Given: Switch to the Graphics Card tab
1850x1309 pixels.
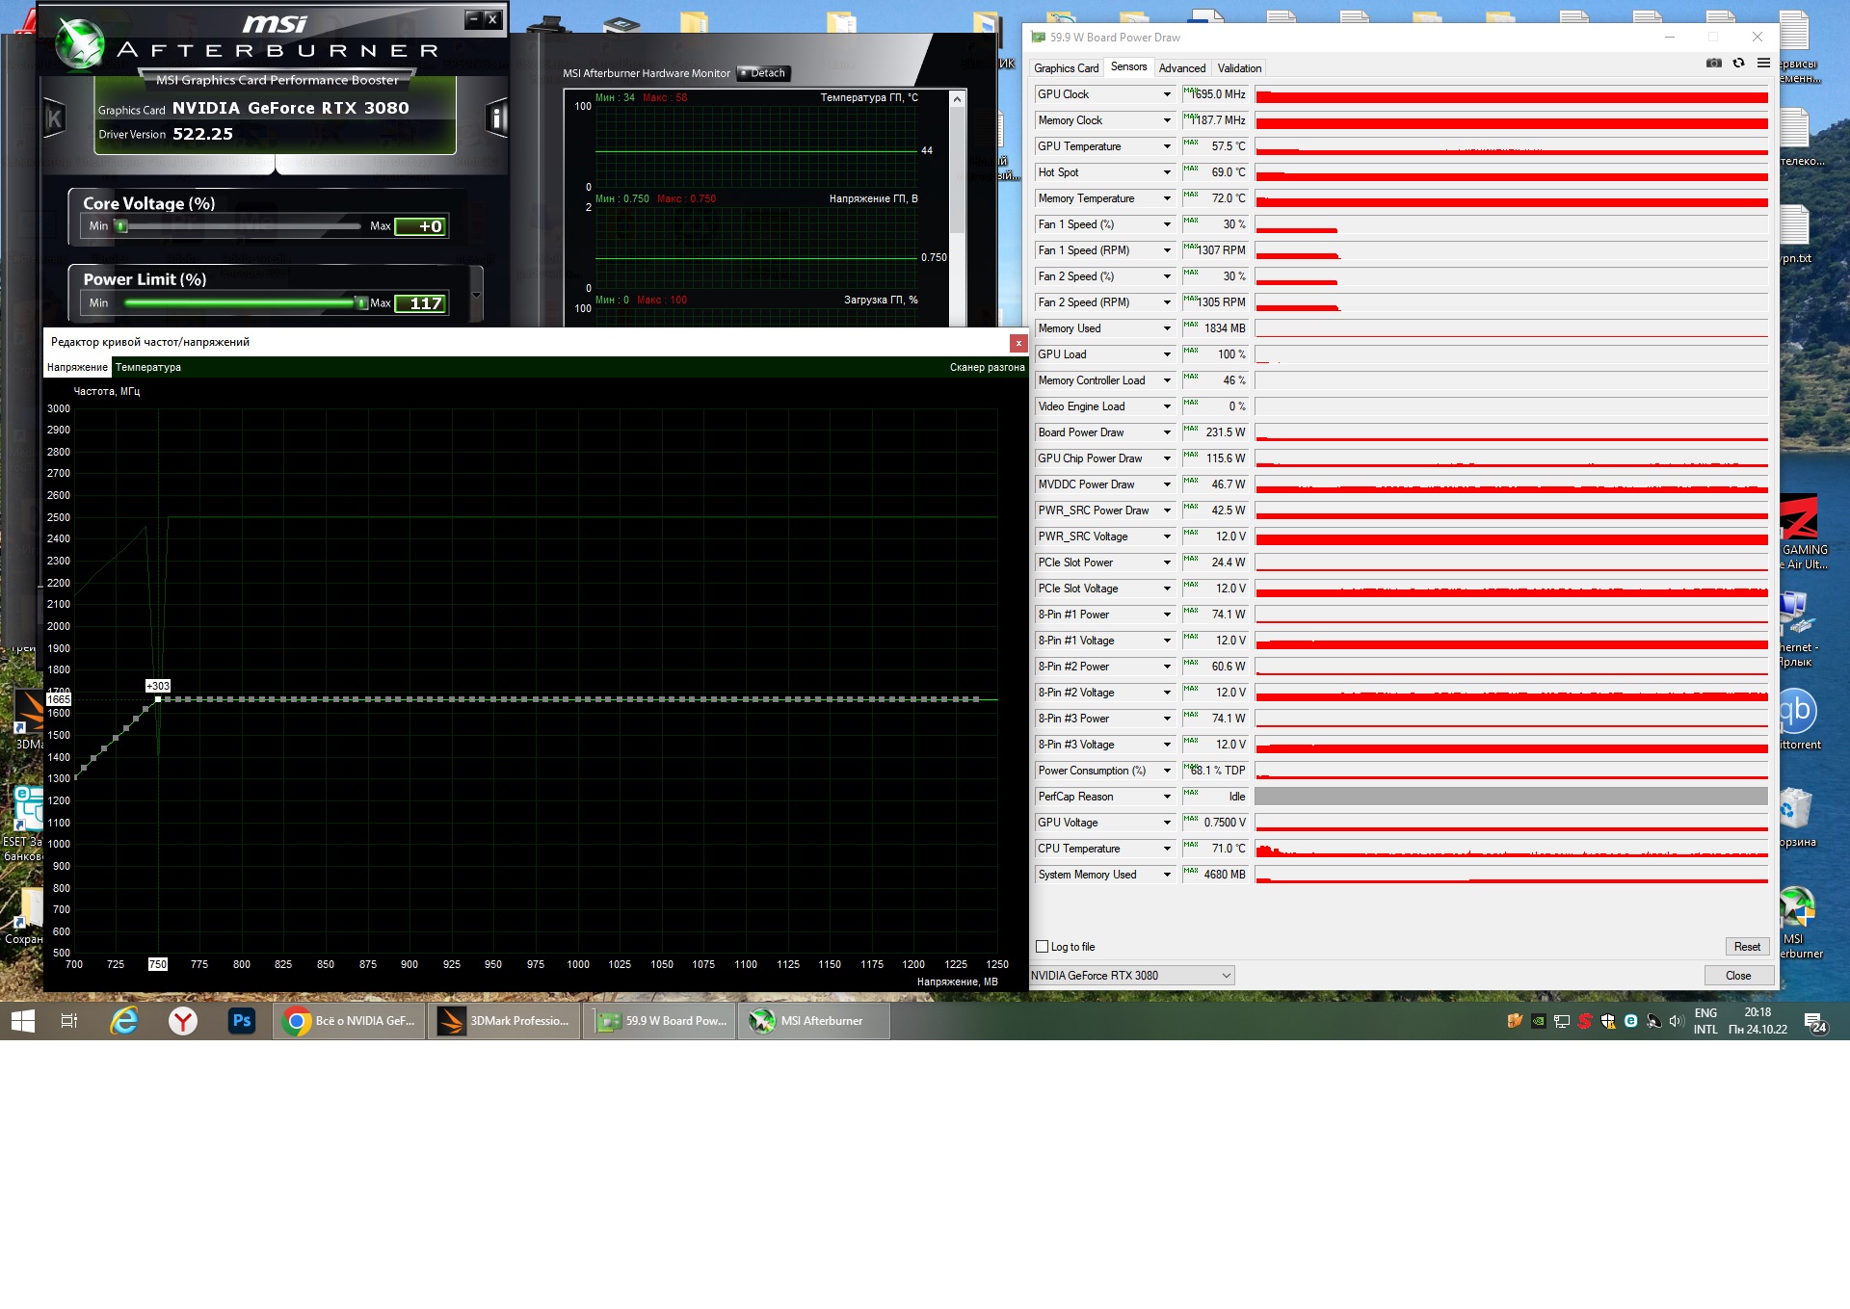Looking at the screenshot, I should [1066, 68].
